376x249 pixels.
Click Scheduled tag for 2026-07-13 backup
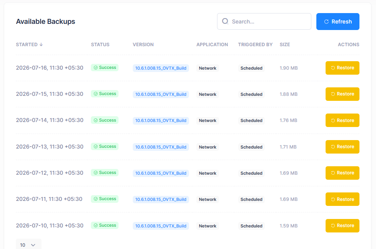pos(251,147)
